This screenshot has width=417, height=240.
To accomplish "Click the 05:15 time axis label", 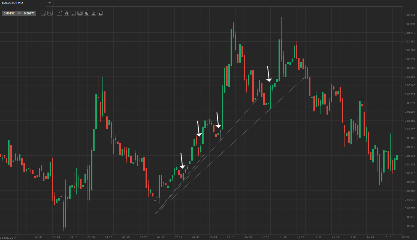I will coord(126,238).
